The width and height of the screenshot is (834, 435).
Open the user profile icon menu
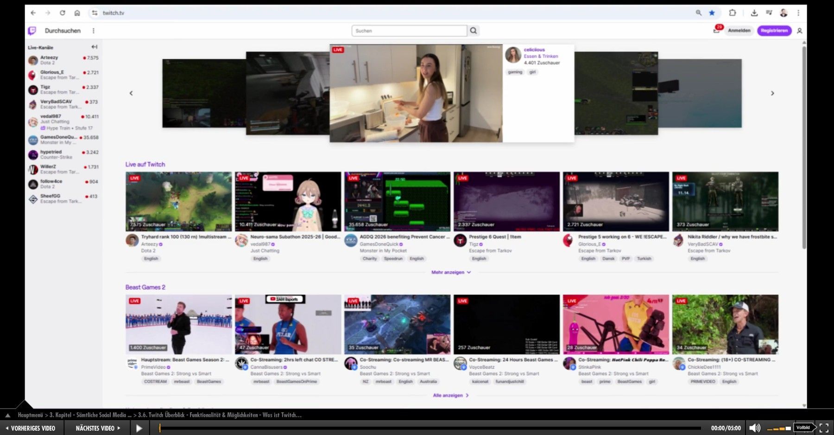pos(799,31)
